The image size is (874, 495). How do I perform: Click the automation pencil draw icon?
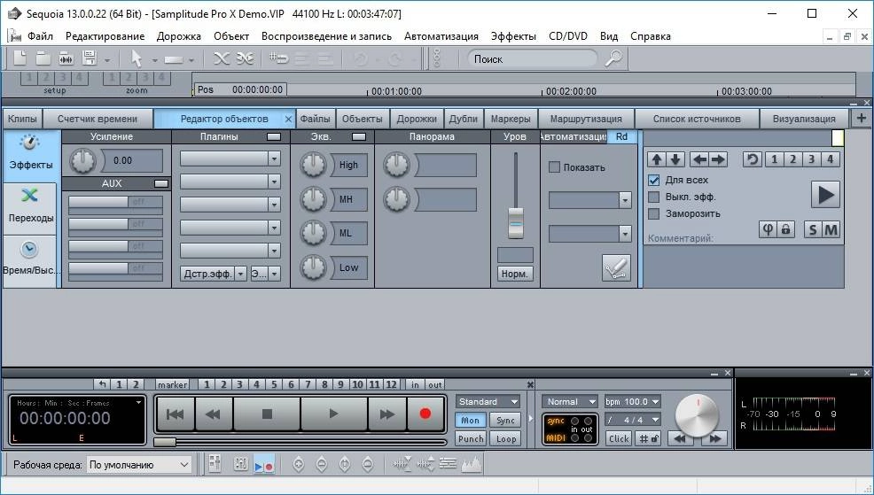(x=616, y=267)
